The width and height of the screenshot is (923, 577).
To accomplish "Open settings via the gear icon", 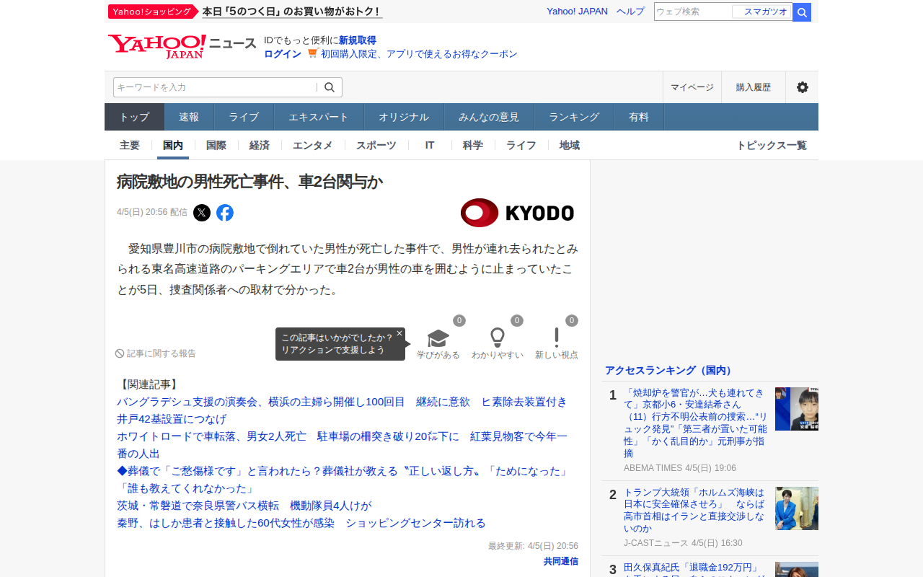I will tap(802, 87).
